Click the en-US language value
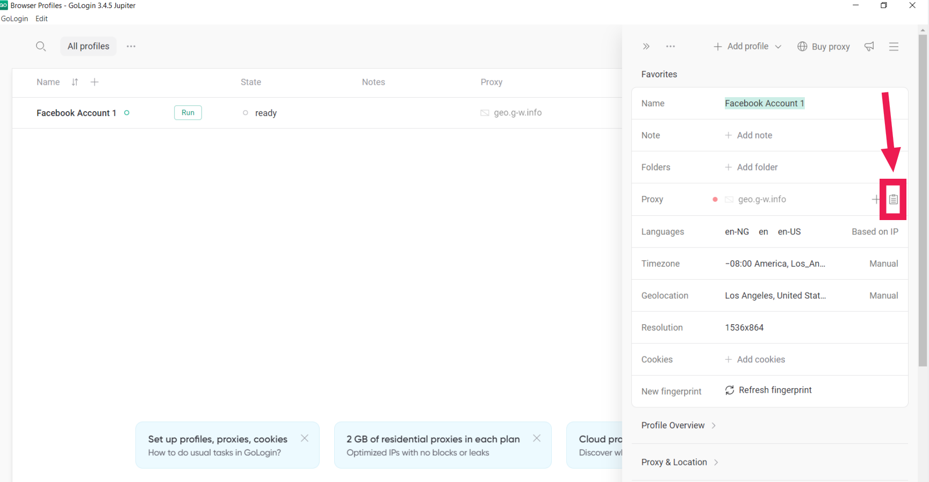Viewport: 929px width, 482px height. (789, 232)
